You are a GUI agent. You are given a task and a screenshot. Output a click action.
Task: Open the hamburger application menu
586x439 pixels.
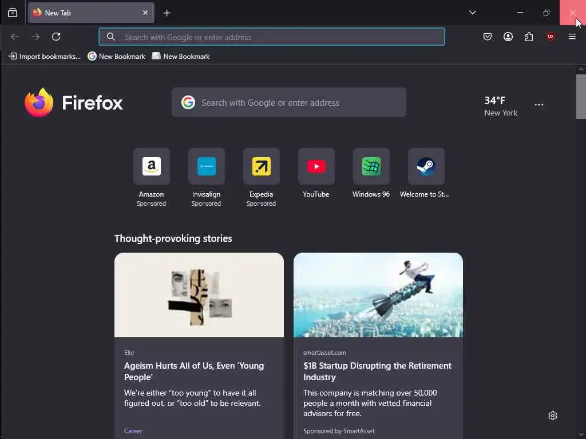tap(572, 37)
